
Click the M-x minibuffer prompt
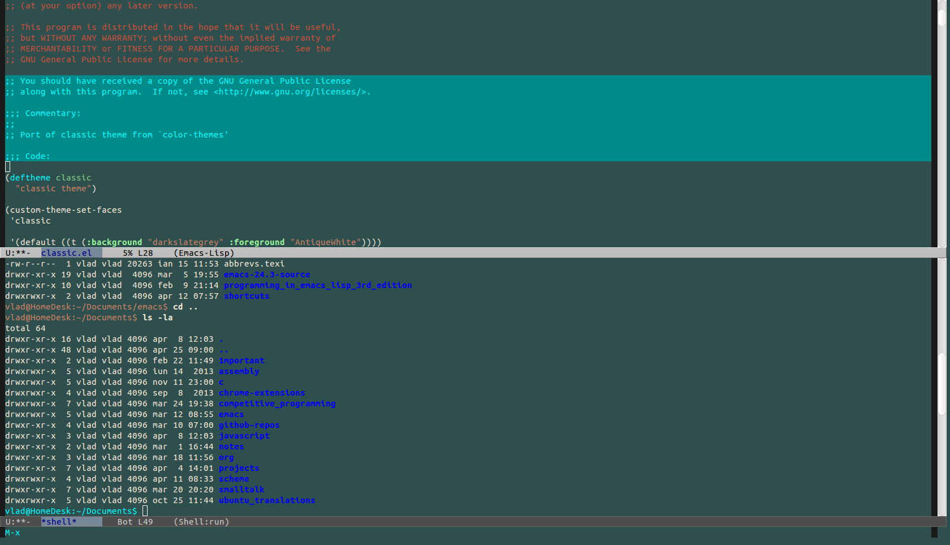(x=12, y=533)
